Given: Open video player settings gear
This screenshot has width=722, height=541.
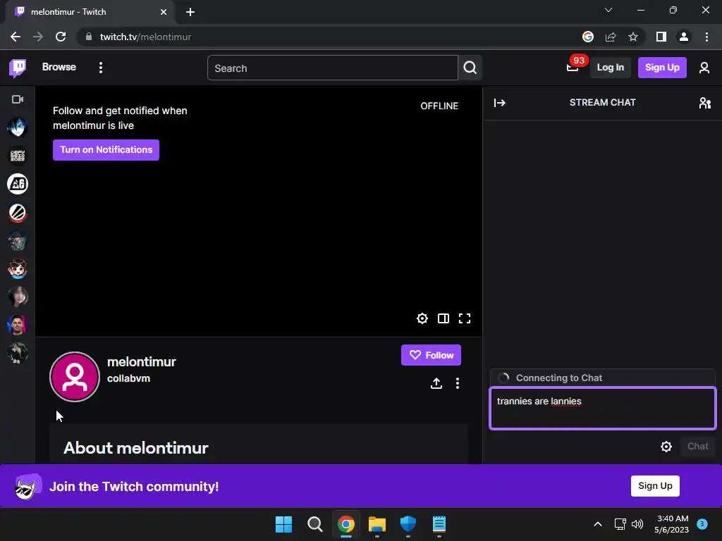Looking at the screenshot, I should (422, 318).
